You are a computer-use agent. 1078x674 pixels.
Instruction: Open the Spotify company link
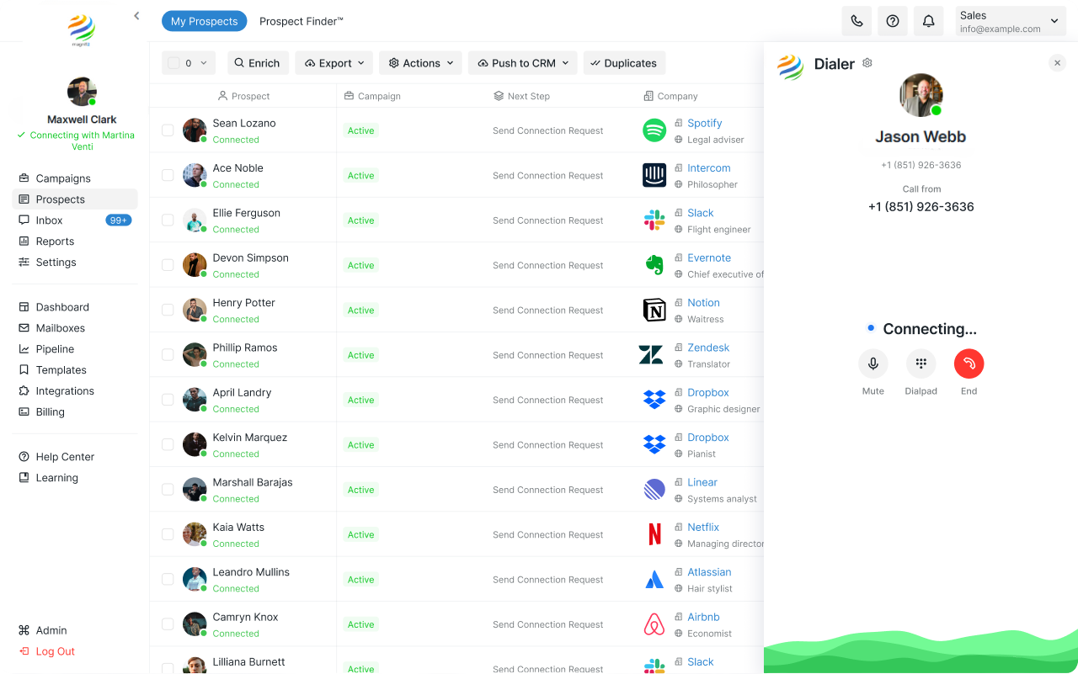click(704, 123)
